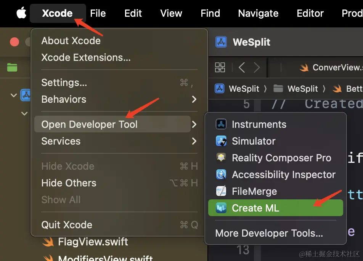
Task: Click the Simulator app icon
Action: coord(221,141)
